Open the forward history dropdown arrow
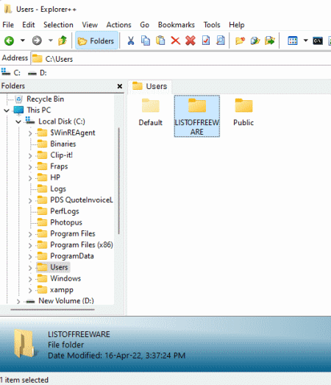 pyautogui.click(x=51, y=40)
